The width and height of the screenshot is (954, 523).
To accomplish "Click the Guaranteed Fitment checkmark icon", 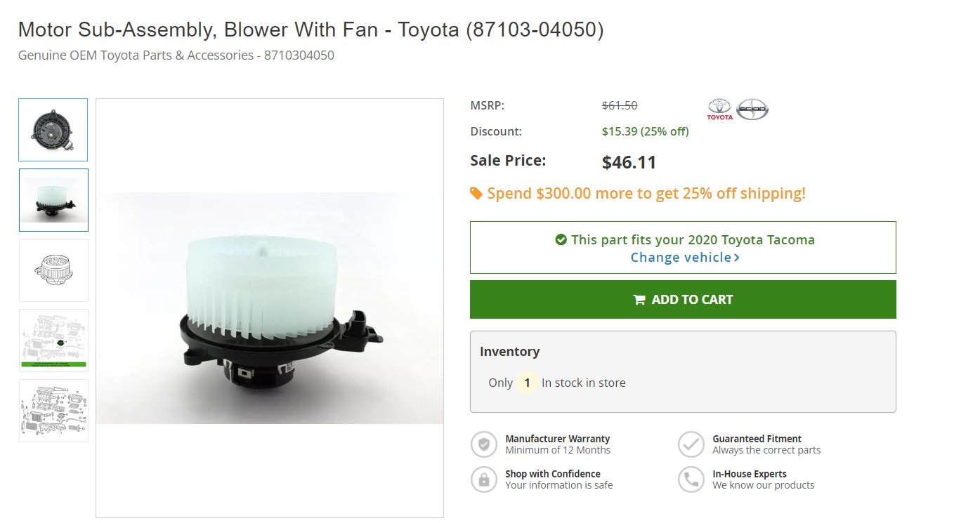I will pos(691,444).
